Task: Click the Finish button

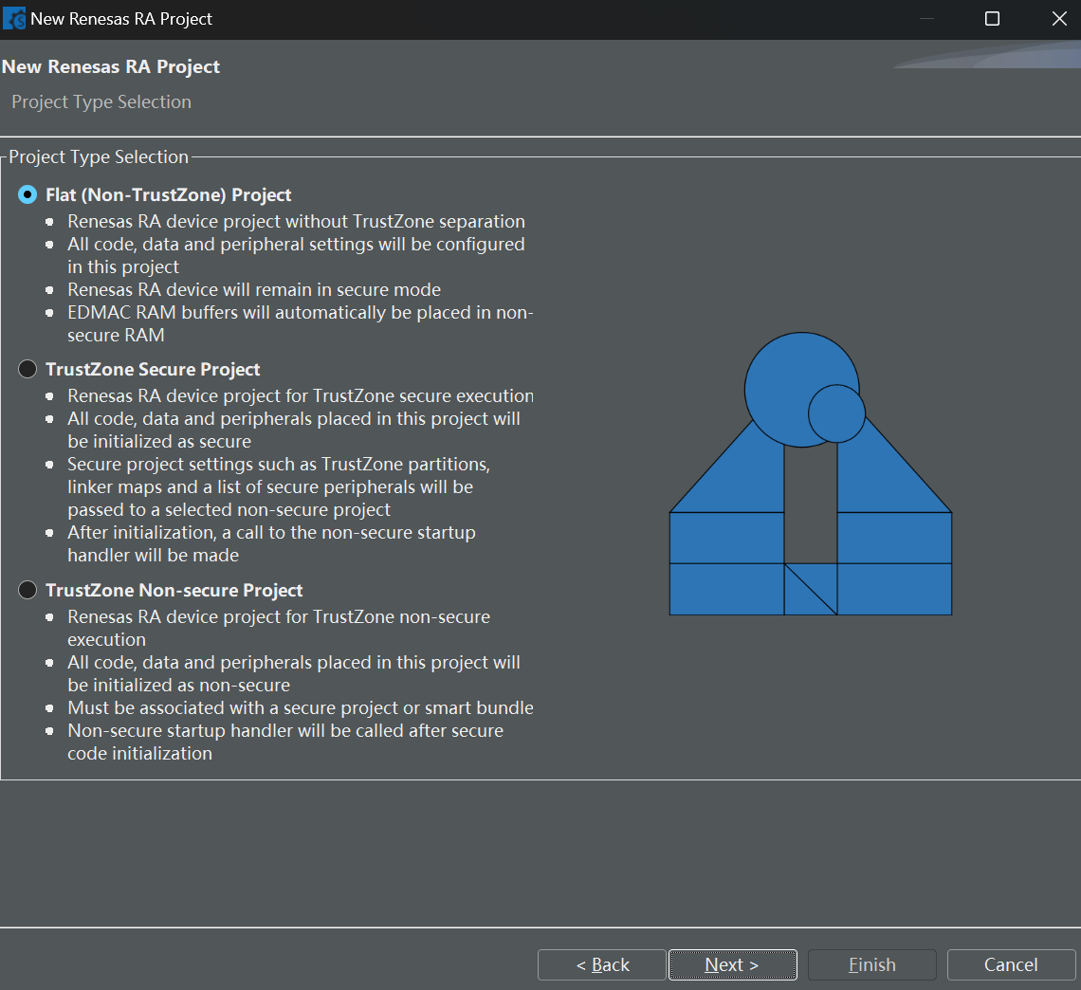Action: pos(872,964)
